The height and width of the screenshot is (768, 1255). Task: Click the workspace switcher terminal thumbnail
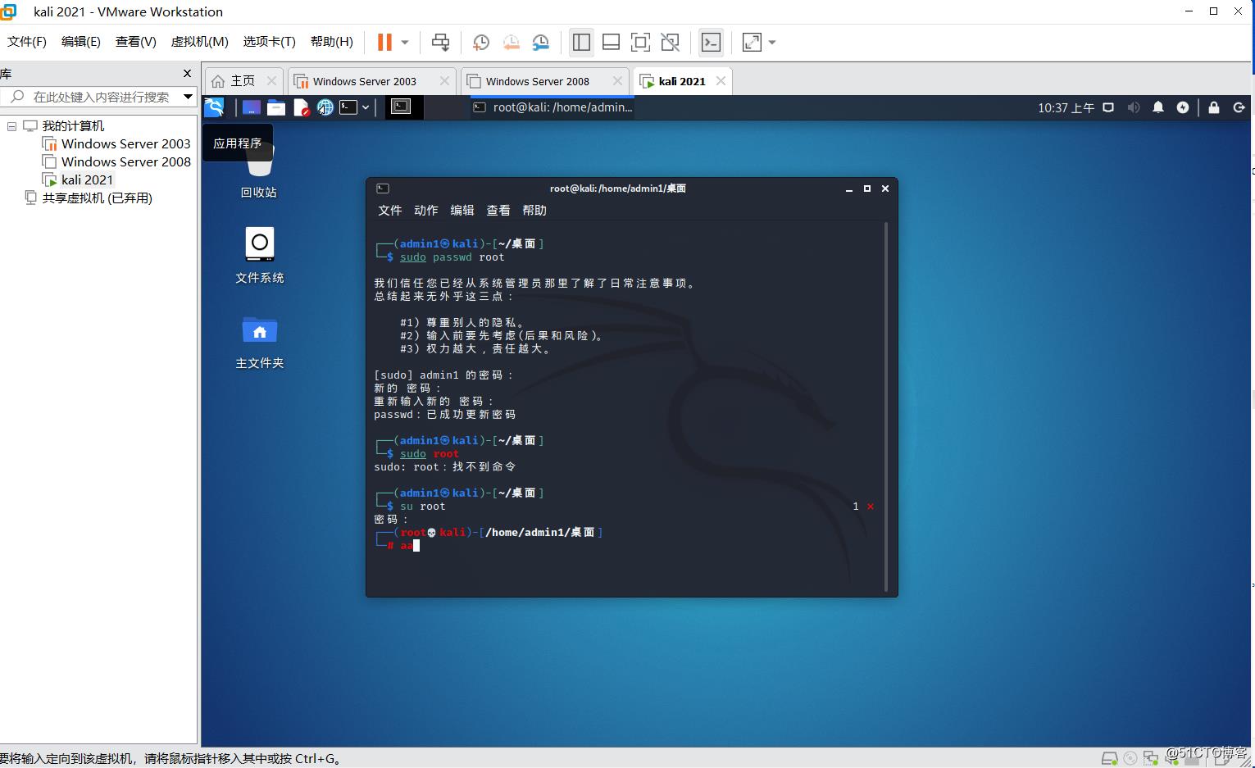(x=401, y=107)
